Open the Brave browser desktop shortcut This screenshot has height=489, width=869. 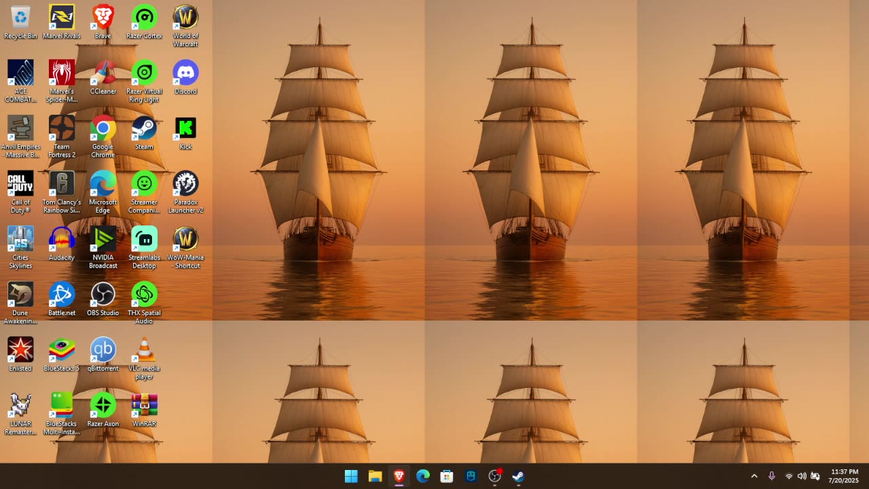coord(103,22)
